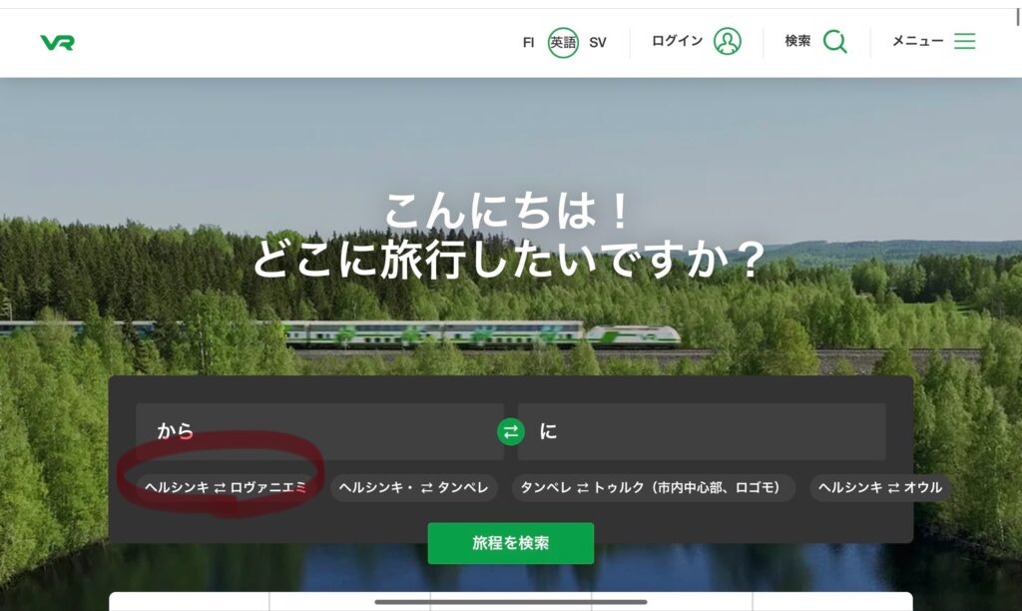1022x611 pixels.
Task: Switch language to FI
Action: point(528,42)
